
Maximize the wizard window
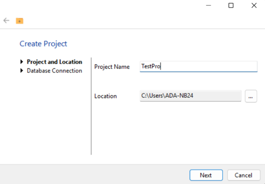click(x=231, y=6)
